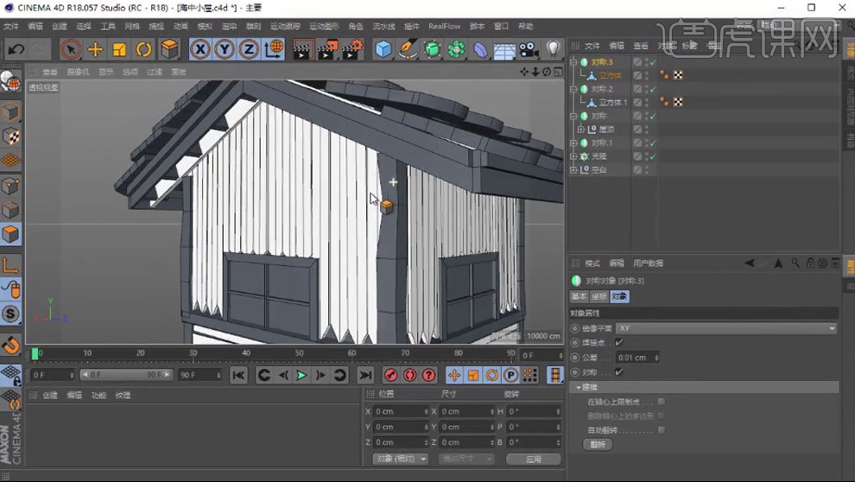Expand the 屋顶 object in tree
Viewport: 855px width, 482px height.
pos(581,130)
